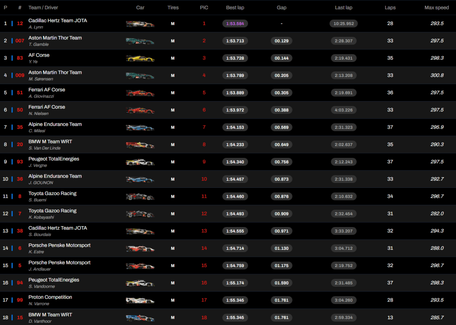456x325 pixels.
Task: Select driver name N. Nielsen
Action: point(38,114)
